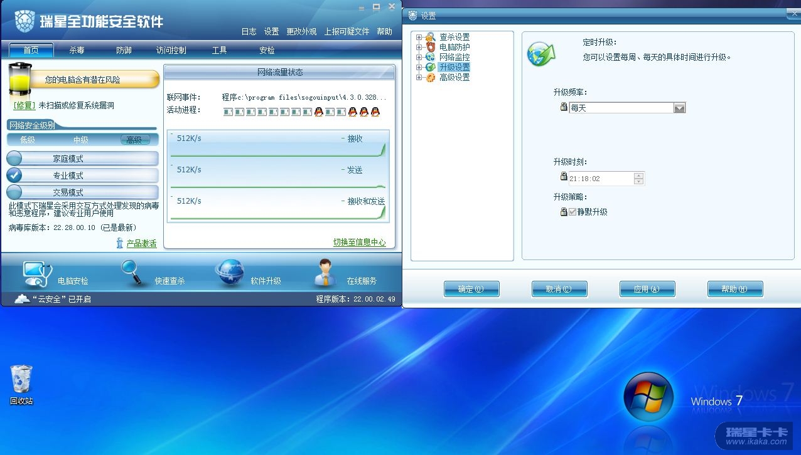Select the 家庭模式 mode option
The height and width of the screenshot is (455, 801).
pyautogui.click(x=82, y=159)
